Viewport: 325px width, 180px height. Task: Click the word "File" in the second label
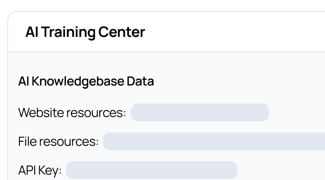pos(26,141)
